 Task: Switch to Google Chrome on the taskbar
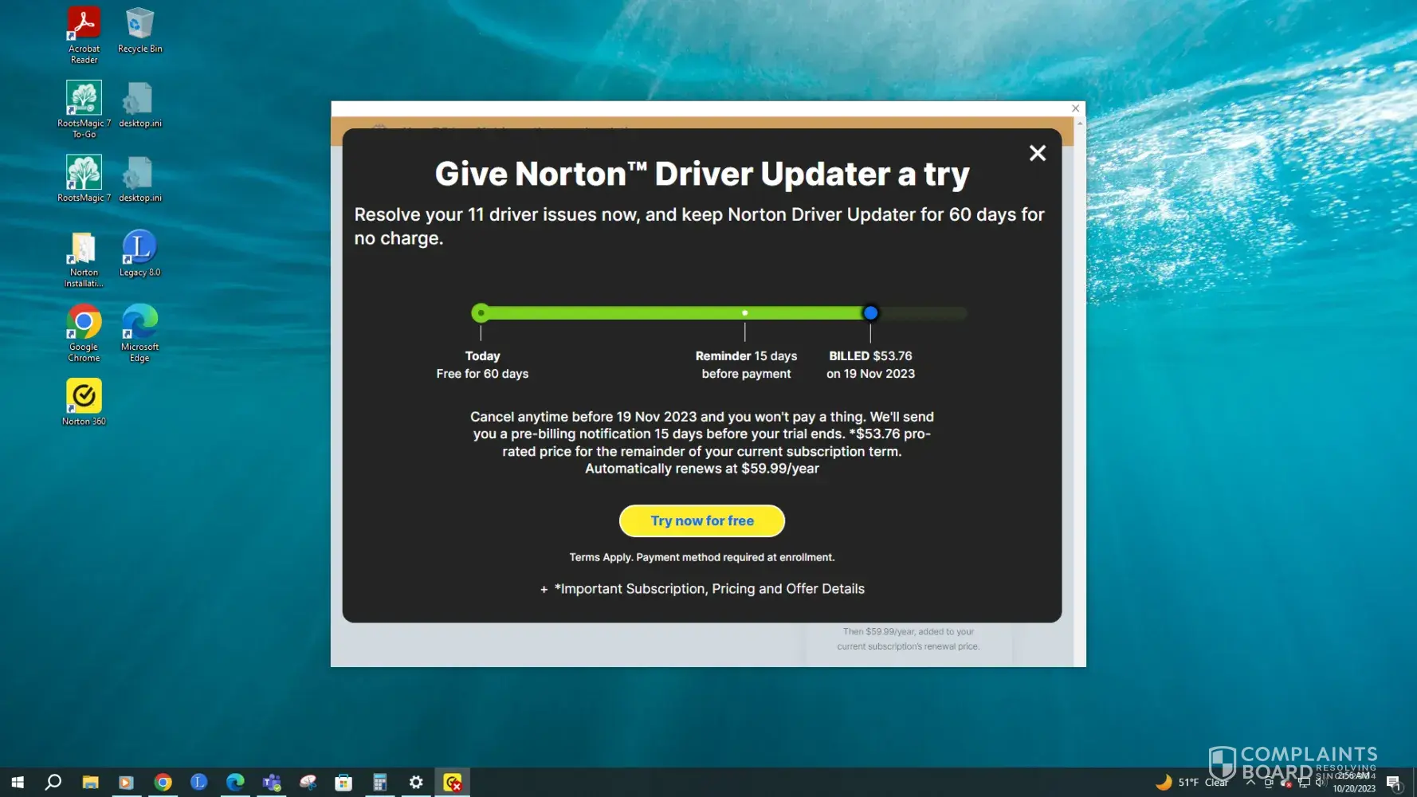pos(163,783)
